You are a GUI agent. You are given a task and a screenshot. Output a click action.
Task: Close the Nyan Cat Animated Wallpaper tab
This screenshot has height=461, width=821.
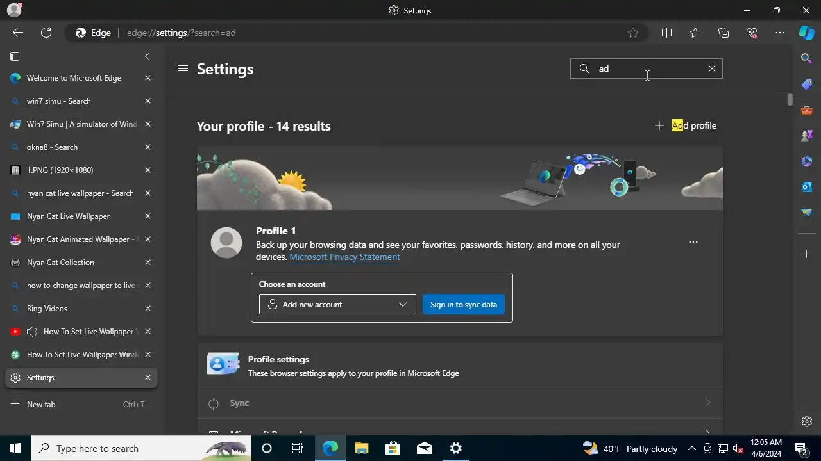pyautogui.click(x=148, y=239)
